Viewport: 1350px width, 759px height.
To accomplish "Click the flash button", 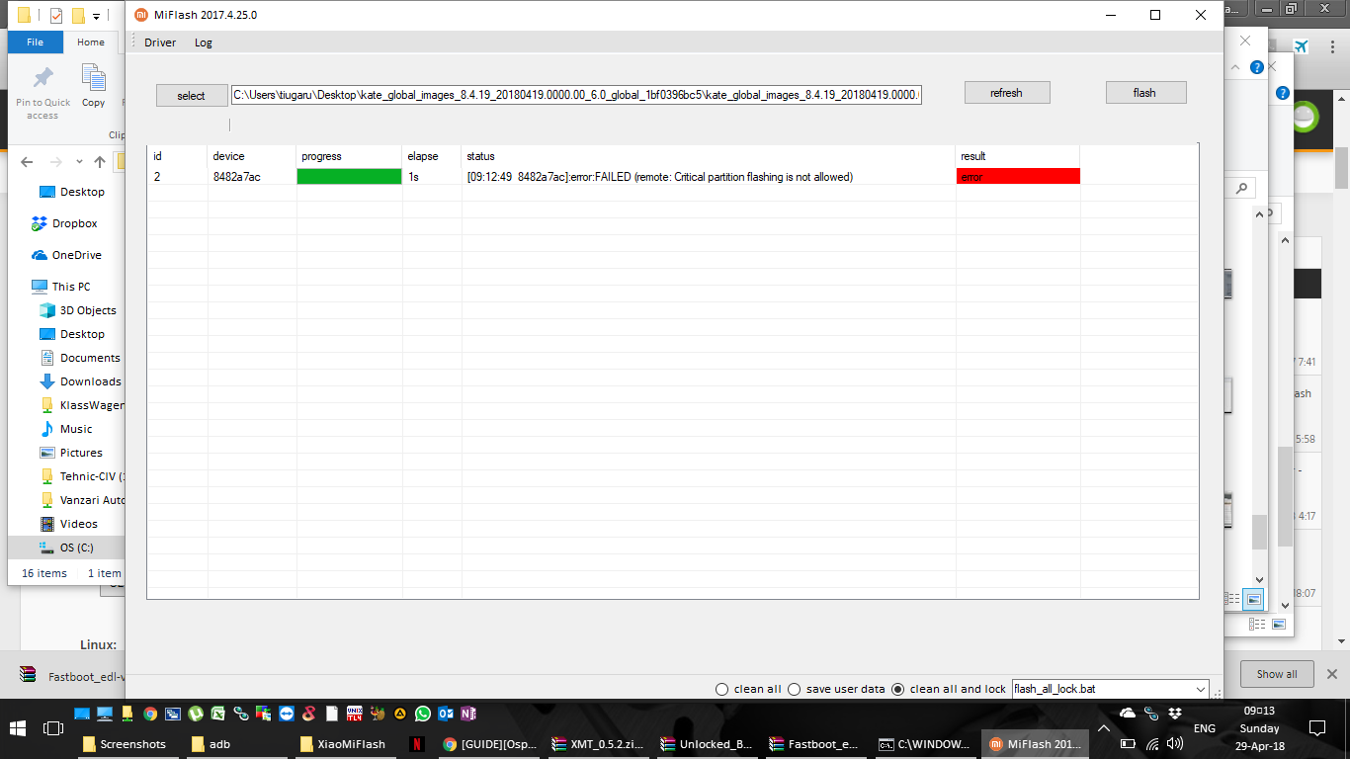I will point(1145,93).
